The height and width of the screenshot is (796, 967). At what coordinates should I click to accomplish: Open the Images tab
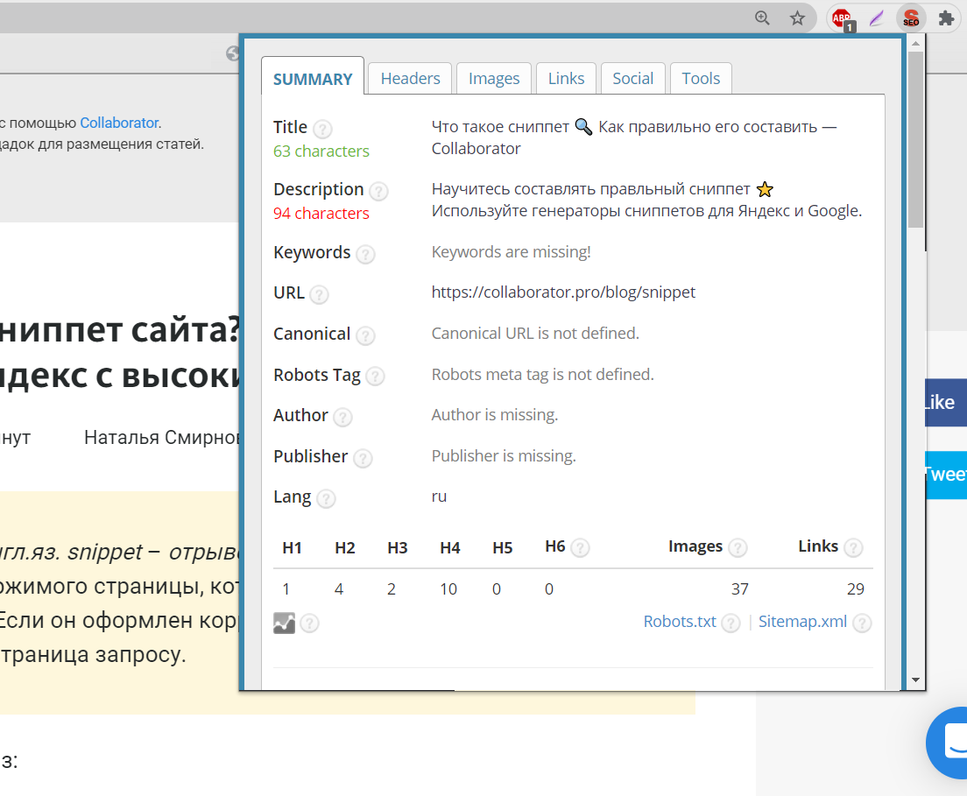click(494, 79)
